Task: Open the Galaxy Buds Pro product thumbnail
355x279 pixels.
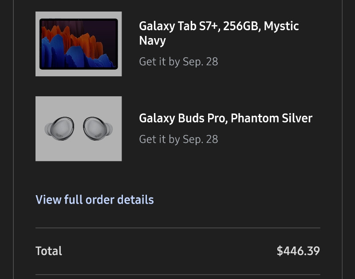Action: [79, 129]
